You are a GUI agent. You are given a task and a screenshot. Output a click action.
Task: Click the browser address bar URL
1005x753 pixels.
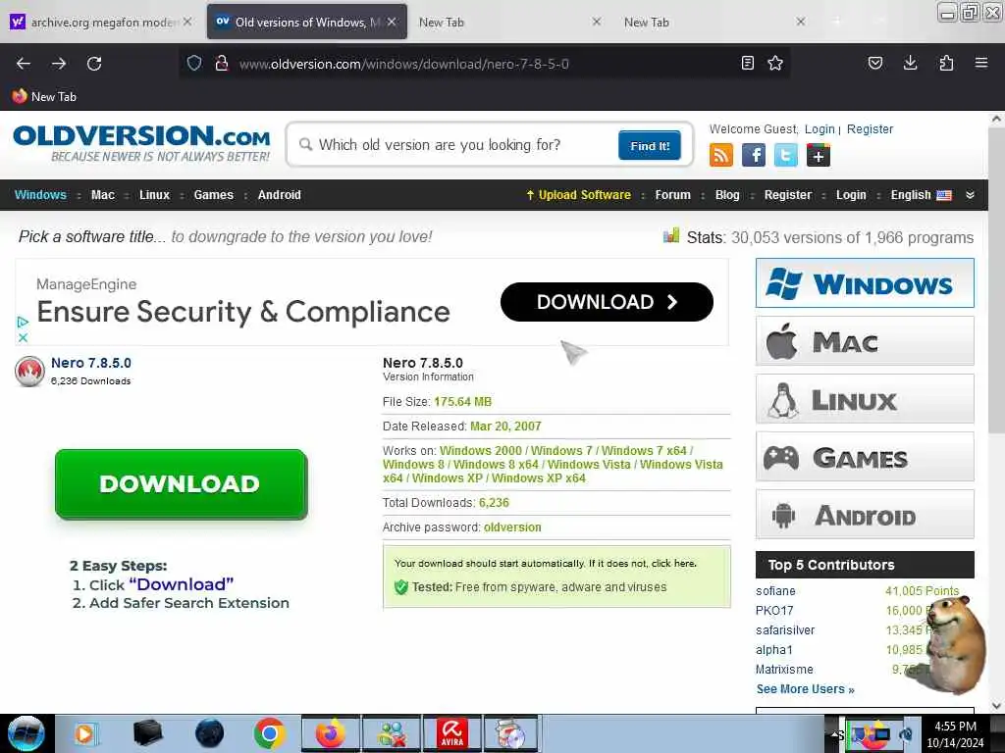pos(403,64)
